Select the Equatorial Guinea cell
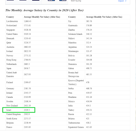 (x=76, y=127)
